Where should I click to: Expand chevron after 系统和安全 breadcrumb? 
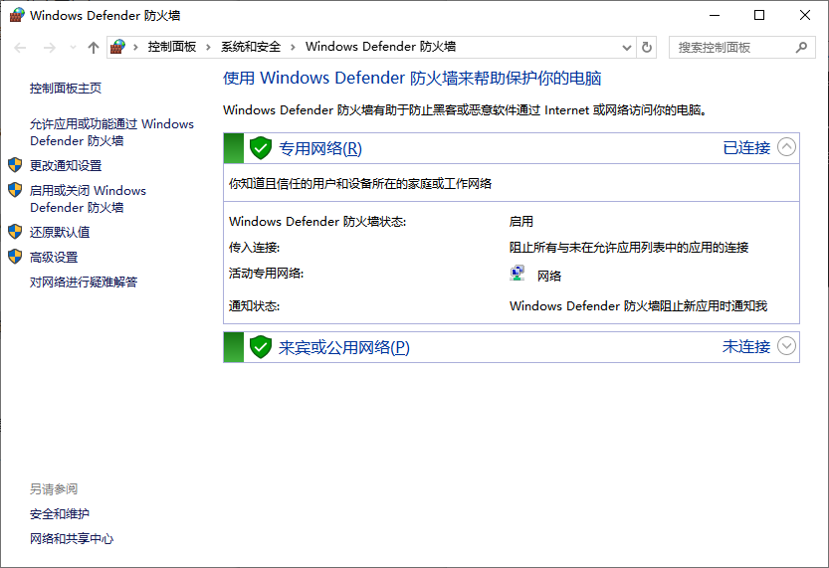tap(293, 47)
